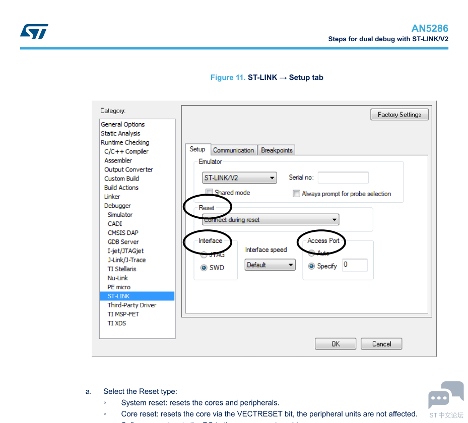Select Runtime Checking category
The height and width of the screenshot is (423, 468).
click(125, 142)
